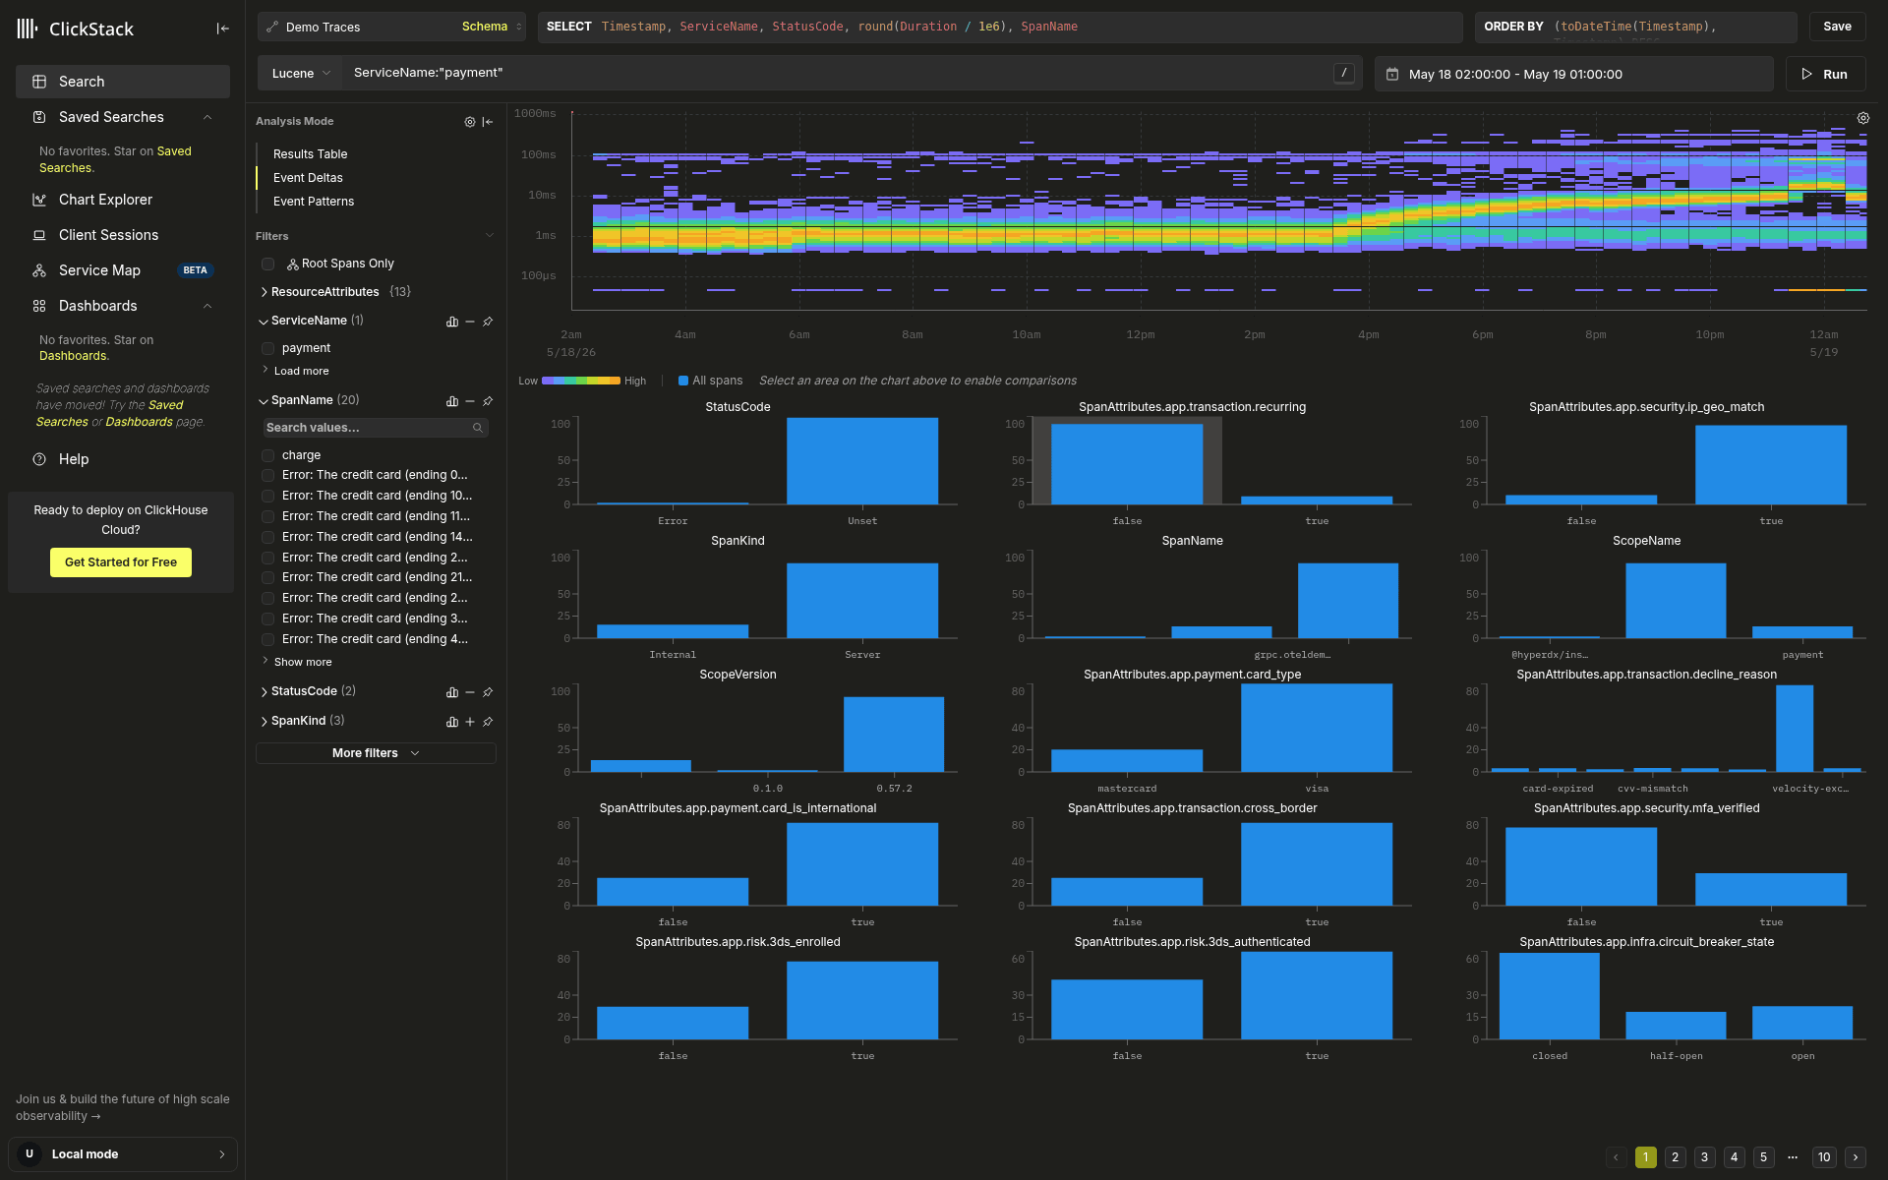Show SpanName distribution chart icon
Viewport: 1888px width, 1180px height.
452,401
